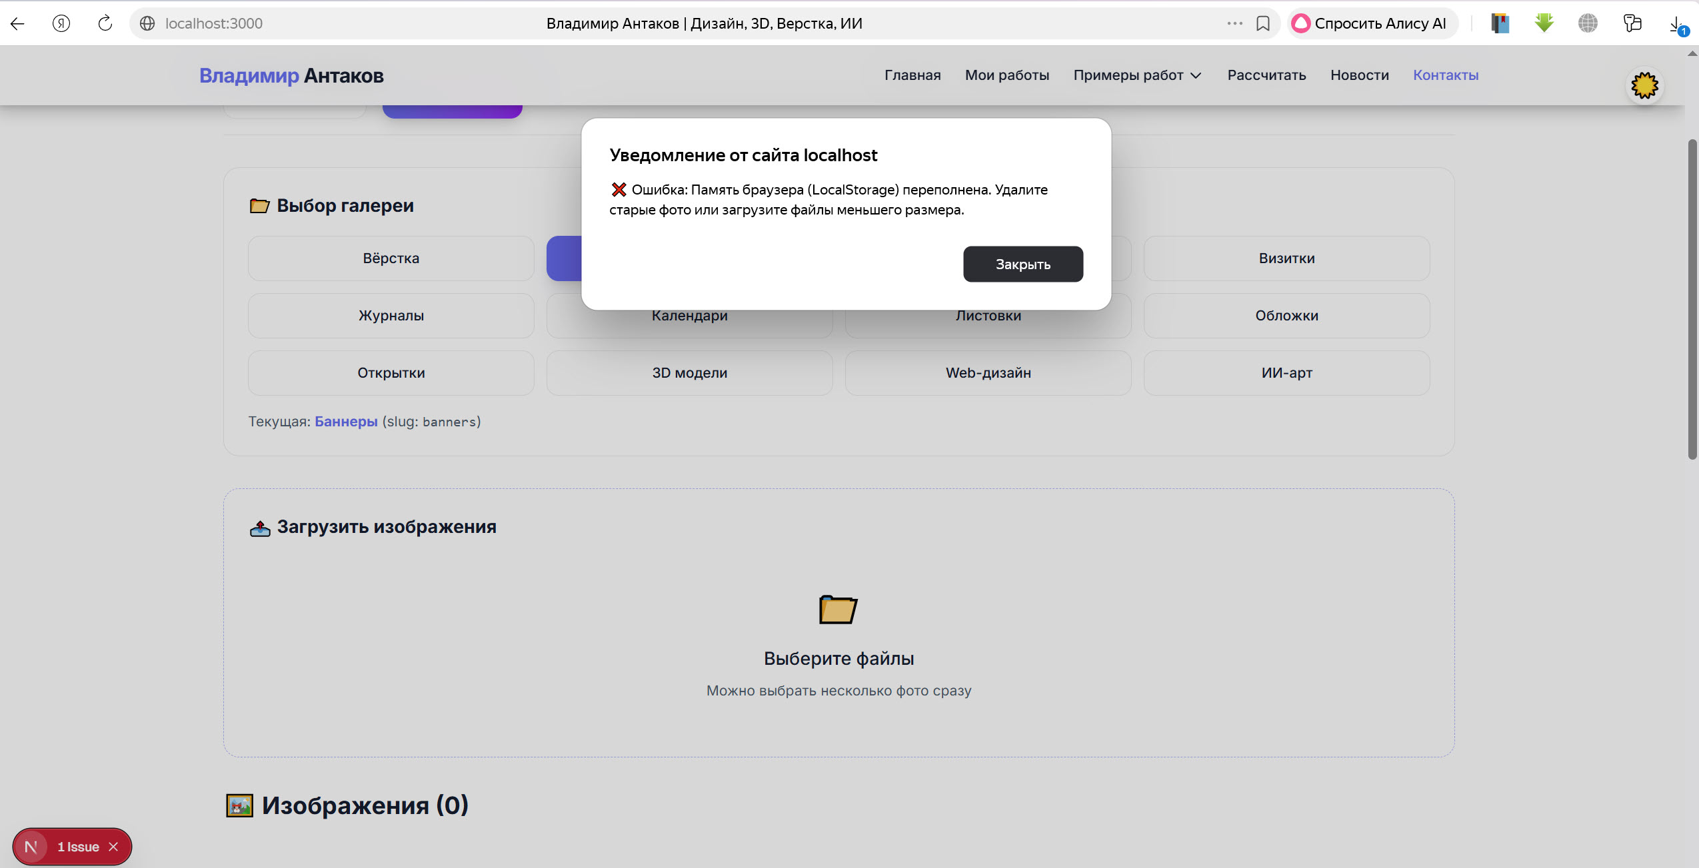1699x868 pixels.
Task: Select the Визитки gallery
Action: coord(1286,258)
